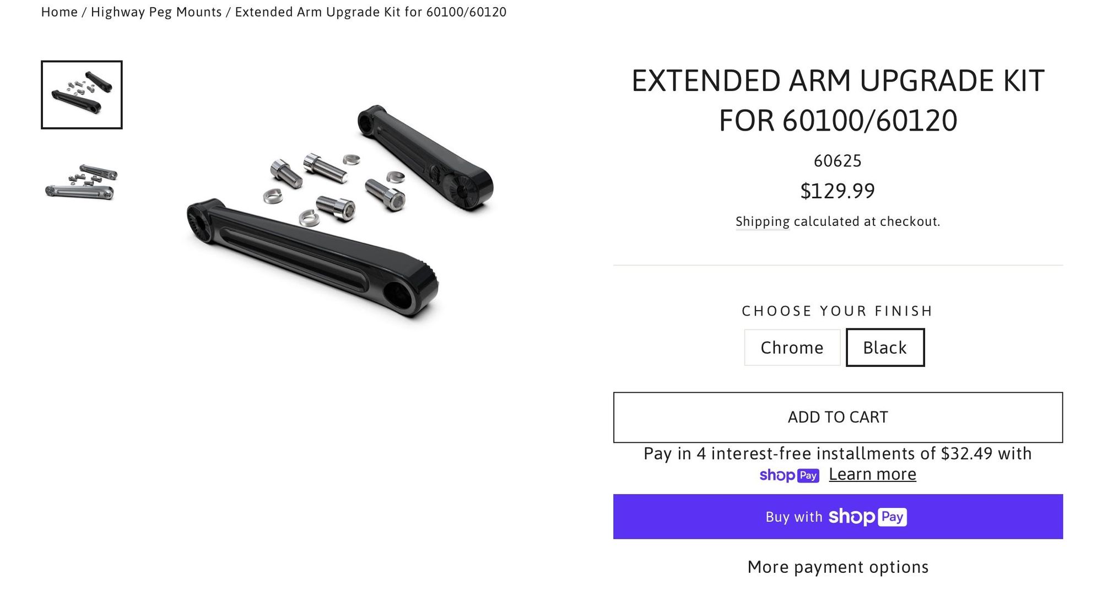Show the chrome kit thumbnail image

tap(82, 182)
